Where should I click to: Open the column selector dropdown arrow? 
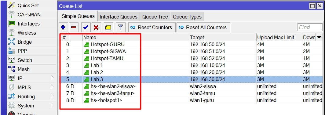click(319, 37)
